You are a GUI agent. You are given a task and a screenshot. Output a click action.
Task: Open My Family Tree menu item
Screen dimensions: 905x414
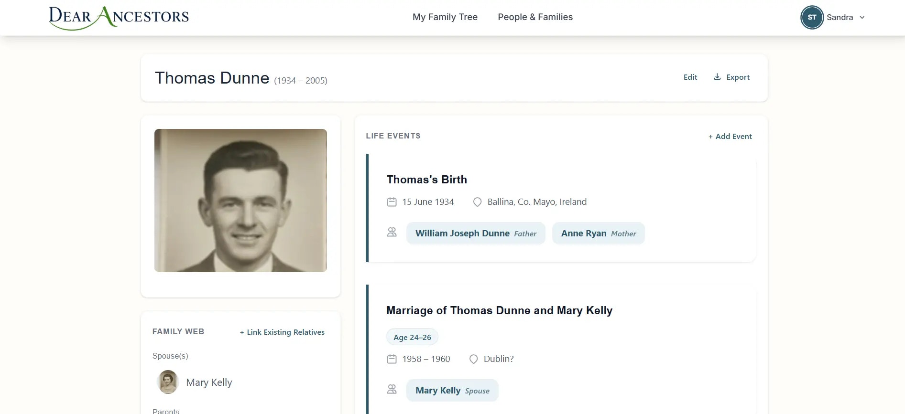(x=445, y=17)
